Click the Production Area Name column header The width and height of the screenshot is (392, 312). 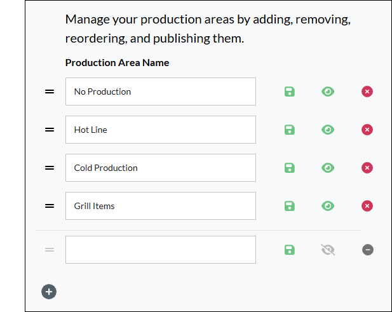pos(117,63)
